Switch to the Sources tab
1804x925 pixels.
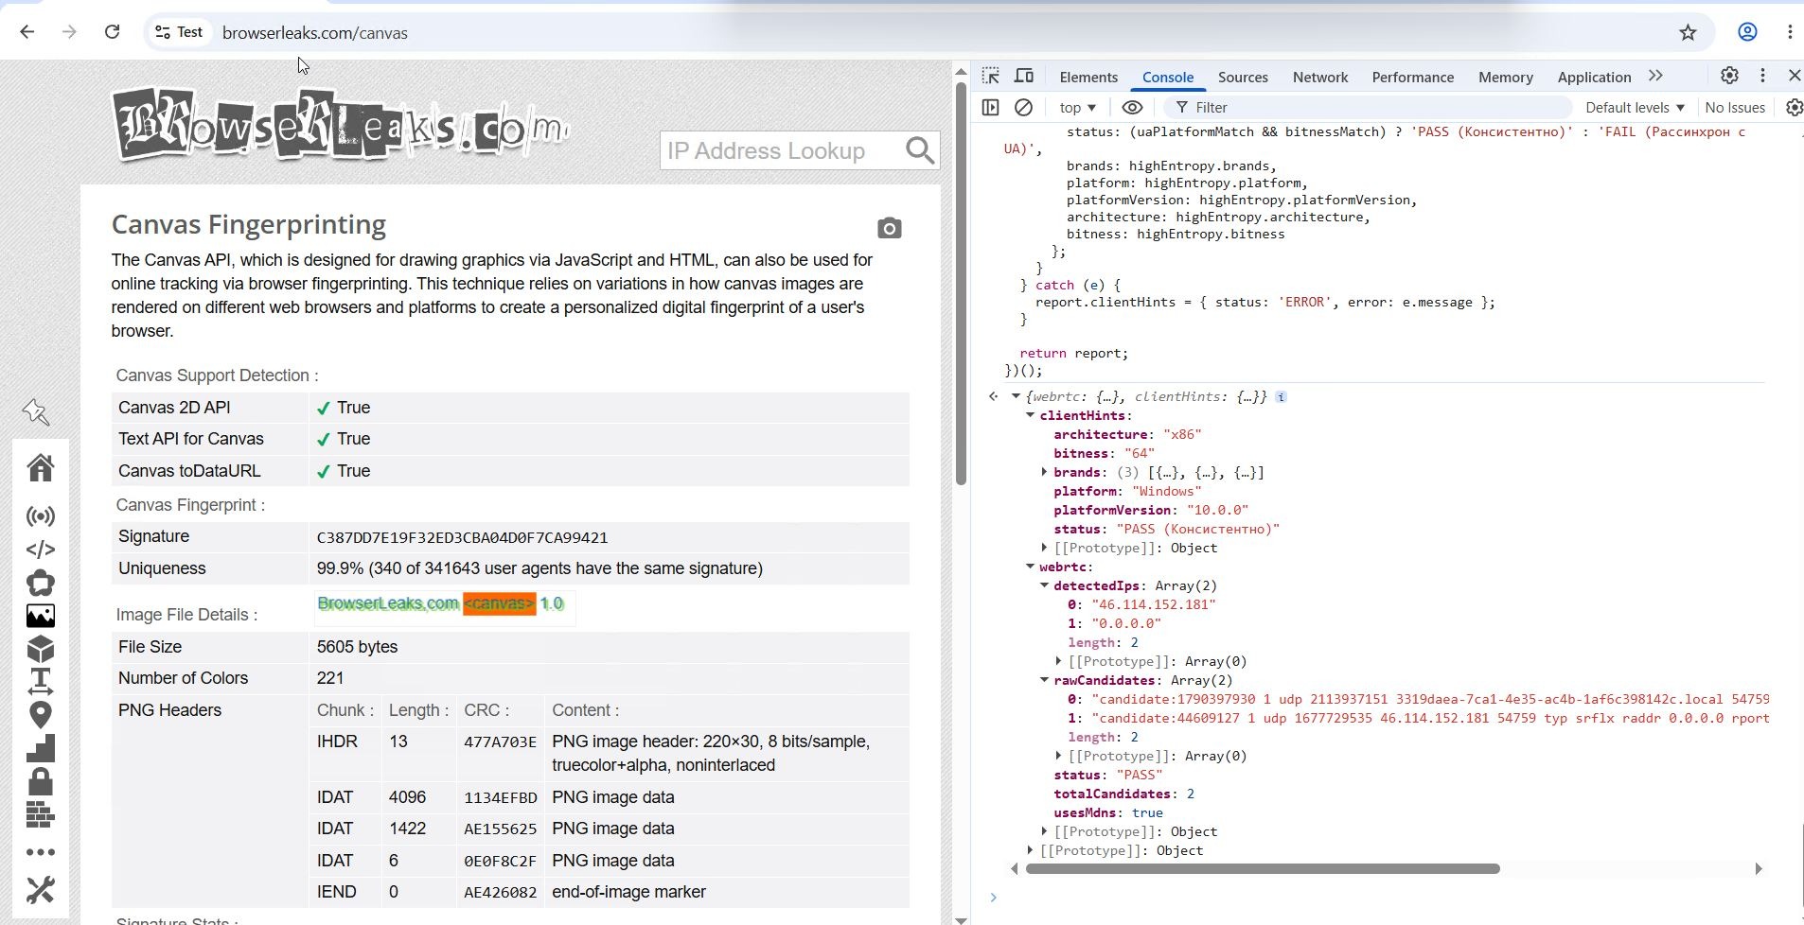click(1243, 77)
